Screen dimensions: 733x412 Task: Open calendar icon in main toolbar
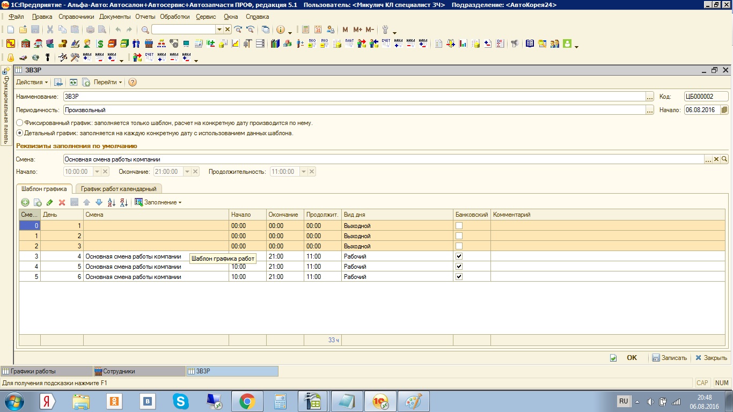tap(318, 30)
